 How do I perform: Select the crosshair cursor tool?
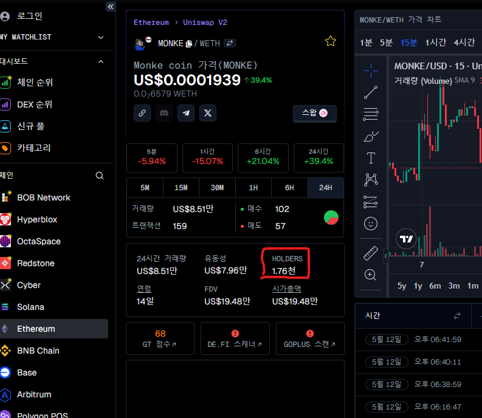pyautogui.click(x=371, y=70)
